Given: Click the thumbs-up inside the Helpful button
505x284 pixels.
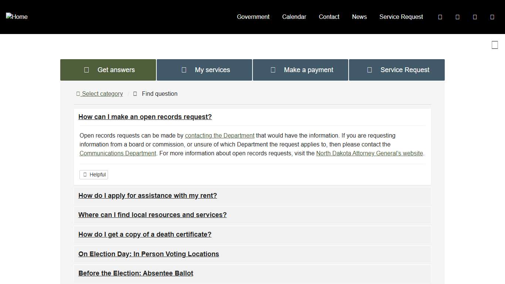Looking at the screenshot, I should (85, 174).
